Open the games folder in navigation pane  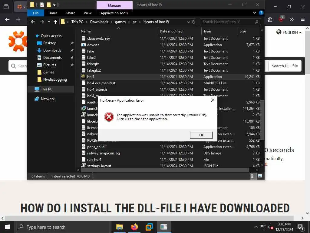click(48, 72)
